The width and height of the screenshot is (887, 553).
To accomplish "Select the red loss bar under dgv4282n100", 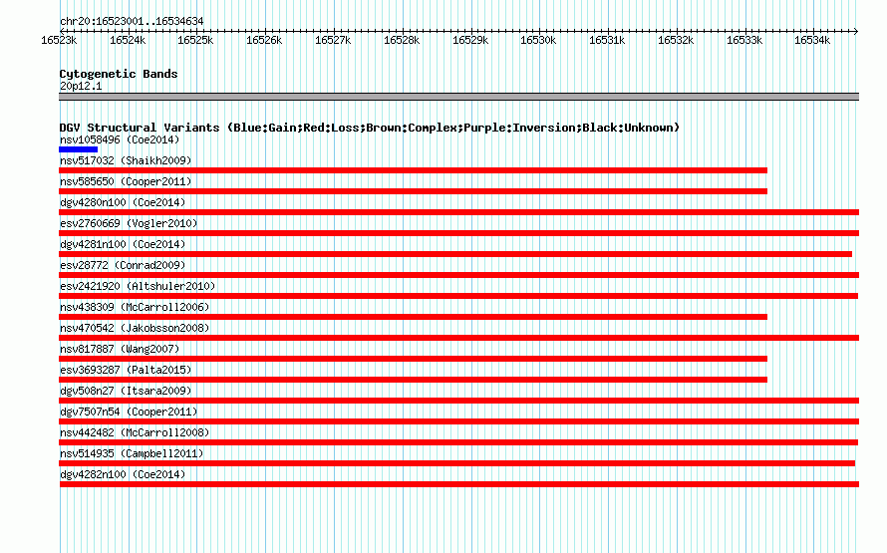I will 458,484.
